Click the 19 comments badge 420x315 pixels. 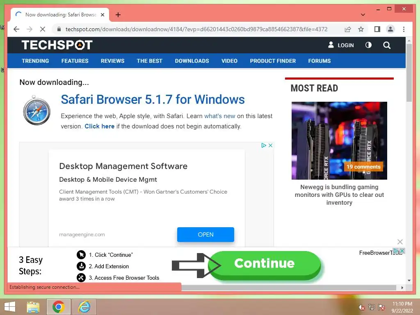(363, 167)
